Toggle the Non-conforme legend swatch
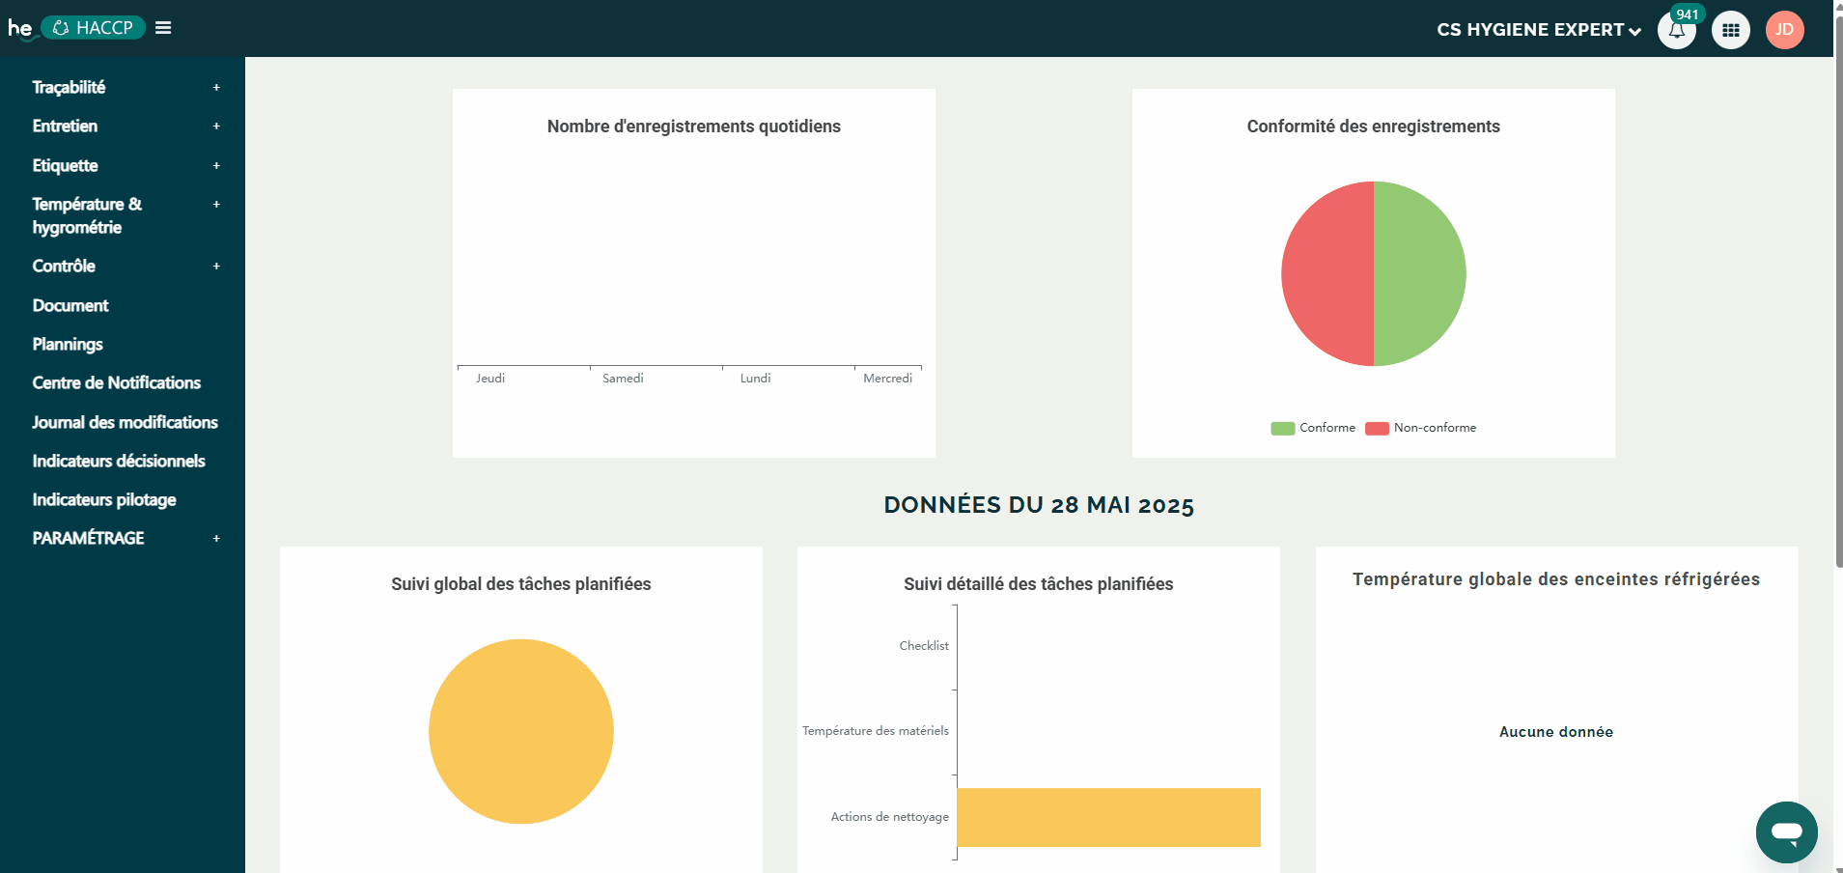The height and width of the screenshot is (873, 1843). (1377, 428)
